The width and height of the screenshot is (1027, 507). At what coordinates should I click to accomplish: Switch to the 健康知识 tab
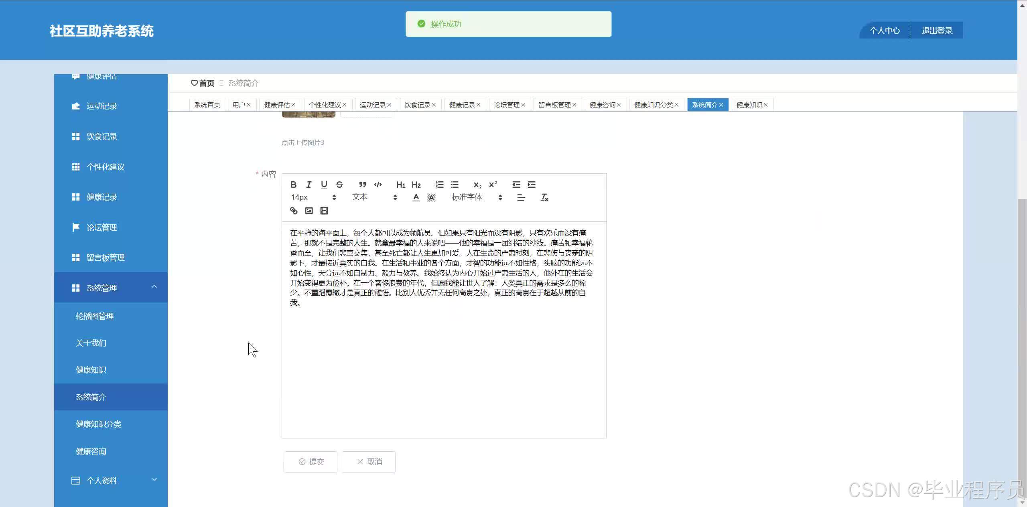[749, 105]
